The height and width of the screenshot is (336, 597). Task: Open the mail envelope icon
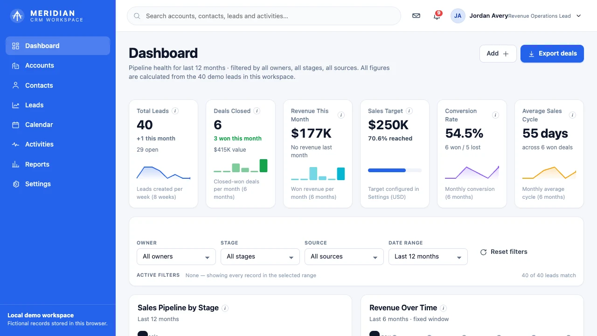click(x=416, y=16)
